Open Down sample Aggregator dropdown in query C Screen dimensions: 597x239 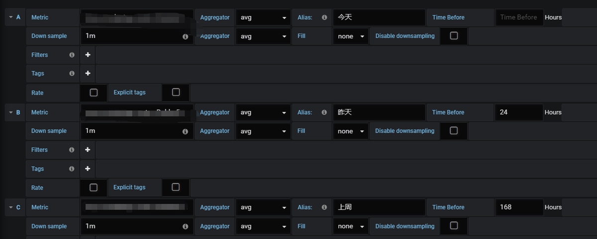pyautogui.click(x=263, y=226)
